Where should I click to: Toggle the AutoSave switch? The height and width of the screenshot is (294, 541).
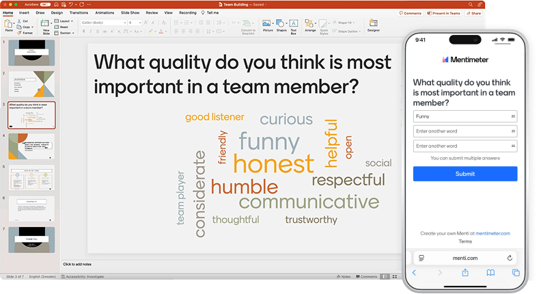click(x=44, y=4)
